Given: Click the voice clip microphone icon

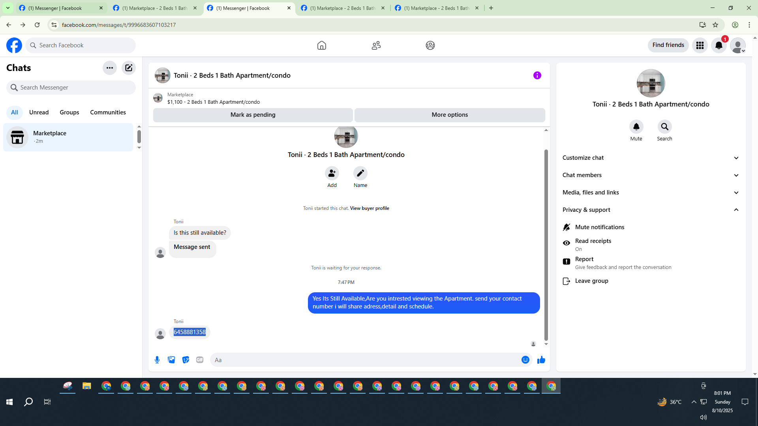Looking at the screenshot, I should click(x=157, y=360).
